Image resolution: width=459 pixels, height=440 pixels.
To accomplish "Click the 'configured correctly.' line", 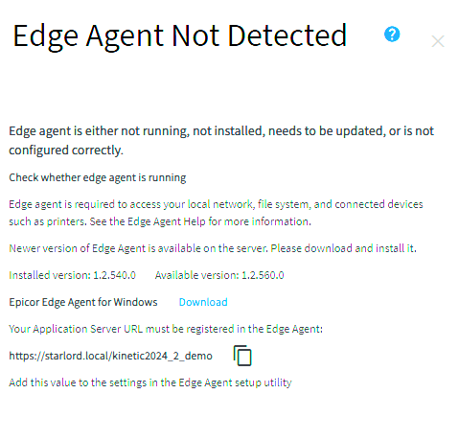I will (x=66, y=151).
